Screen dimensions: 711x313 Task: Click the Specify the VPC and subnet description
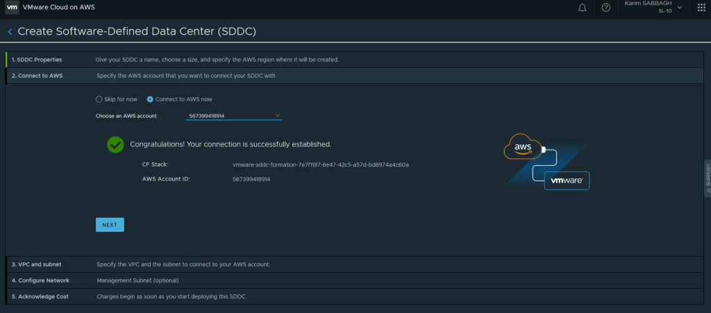[x=183, y=264]
